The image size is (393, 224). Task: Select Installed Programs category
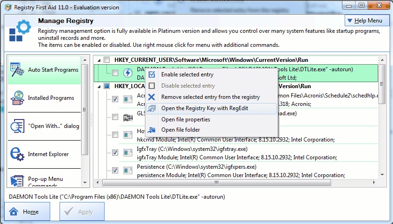click(x=45, y=98)
